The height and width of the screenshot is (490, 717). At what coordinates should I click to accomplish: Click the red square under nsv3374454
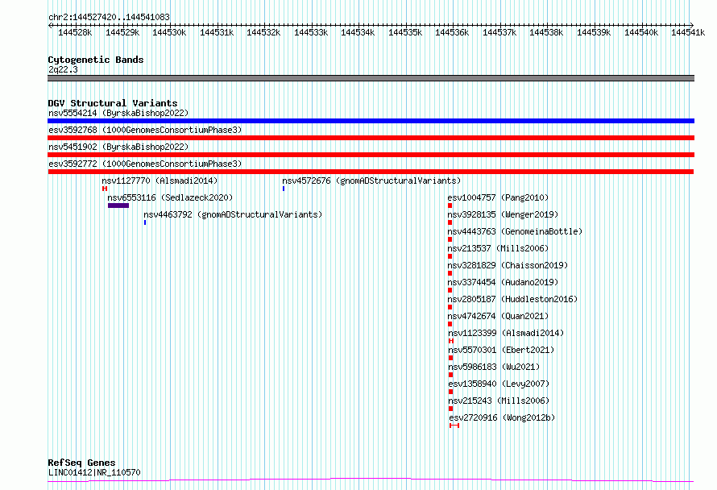[x=450, y=290]
